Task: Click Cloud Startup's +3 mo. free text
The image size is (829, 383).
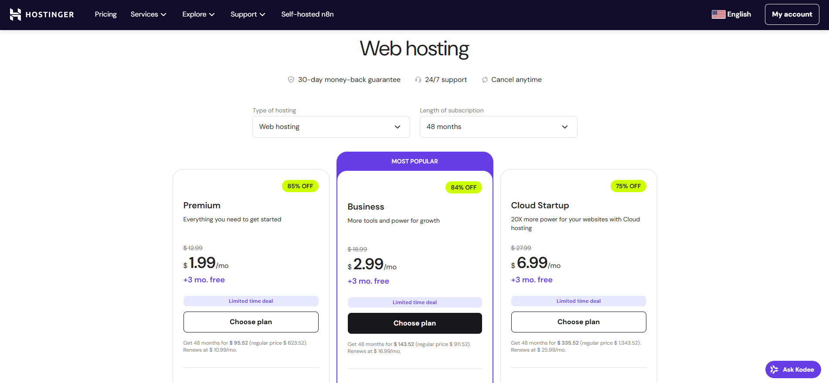Action: click(x=532, y=280)
